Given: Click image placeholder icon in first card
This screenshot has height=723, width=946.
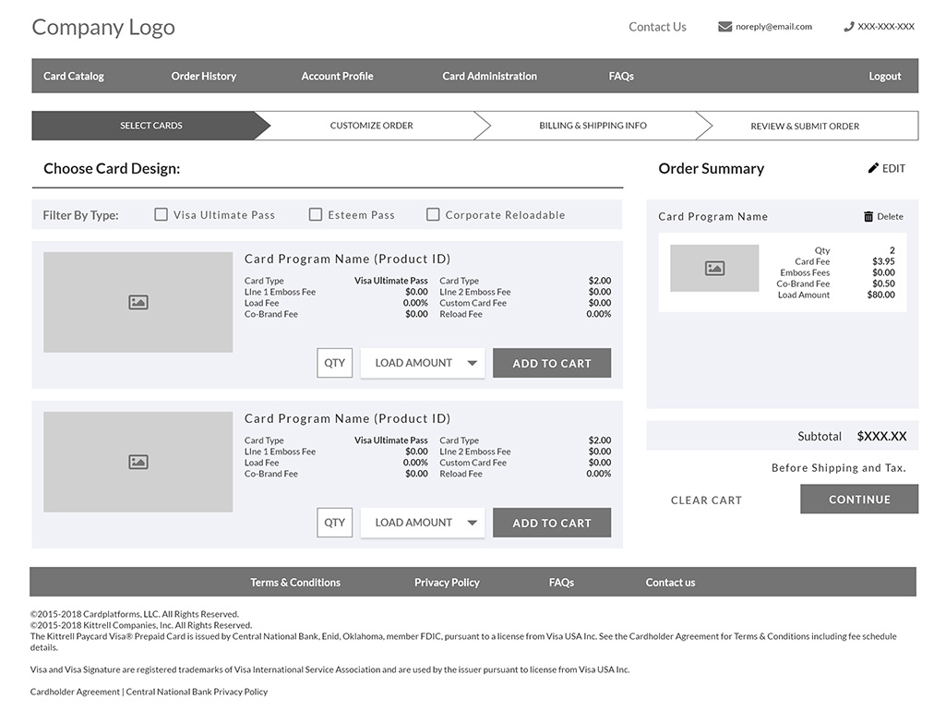Looking at the screenshot, I should click(x=138, y=302).
